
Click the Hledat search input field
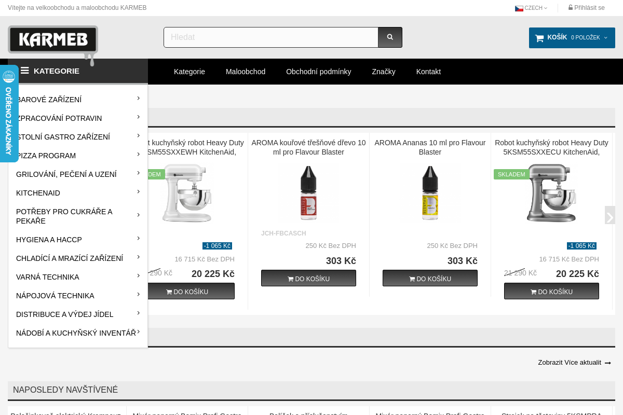[270, 37]
